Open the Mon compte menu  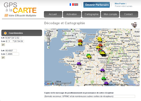coord(110,14)
